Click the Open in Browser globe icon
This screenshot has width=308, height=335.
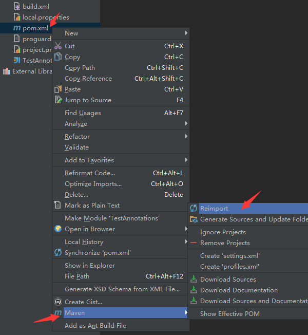tap(58, 229)
